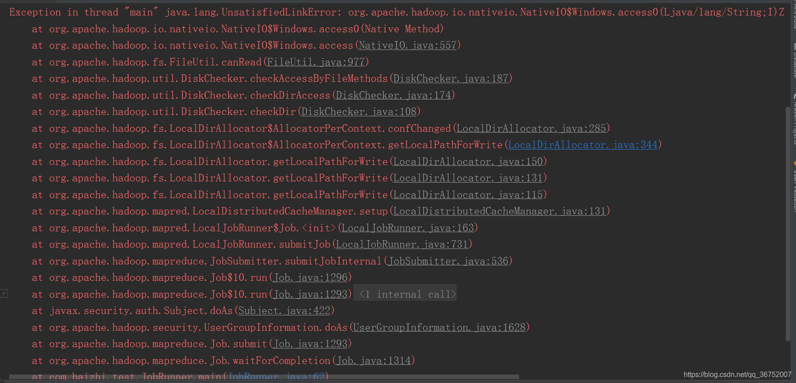
Task: Follow the DiskChecker.java:187 link
Action: tap(451, 79)
